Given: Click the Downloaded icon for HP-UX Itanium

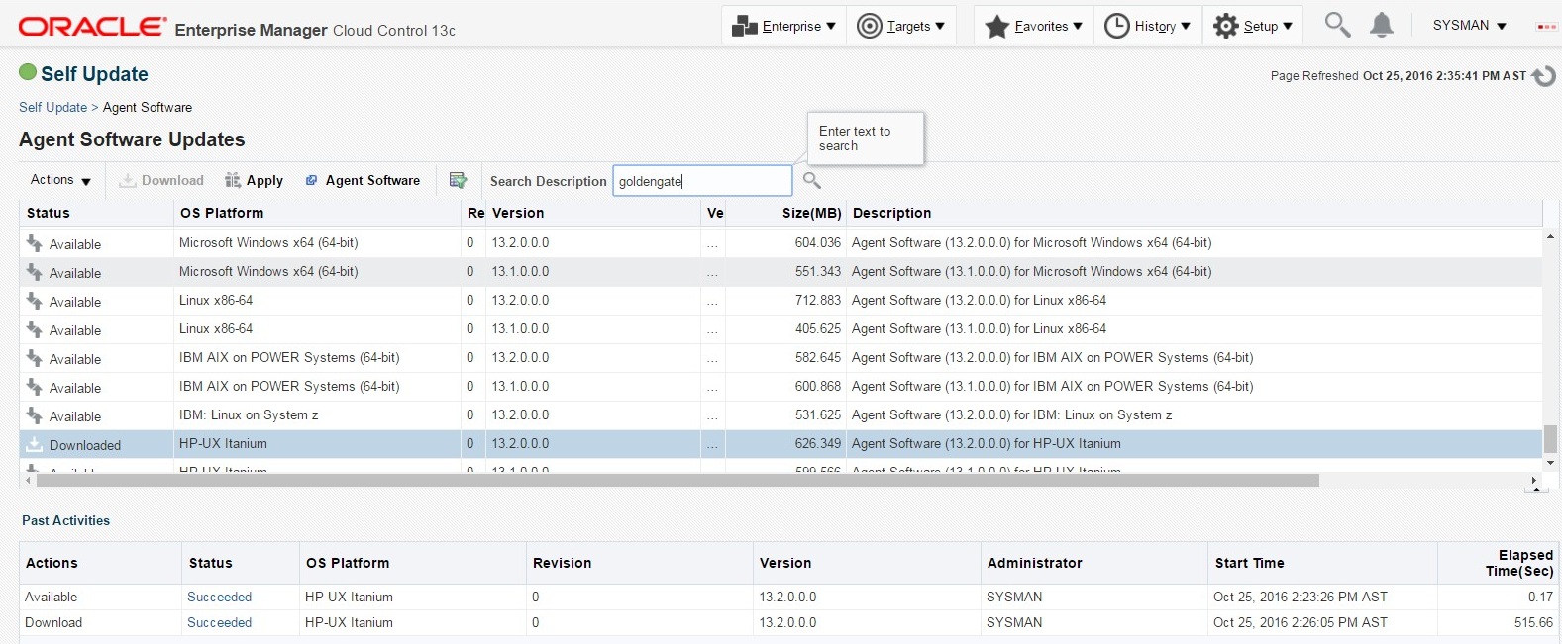Looking at the screenshot, I should point(34,444).
